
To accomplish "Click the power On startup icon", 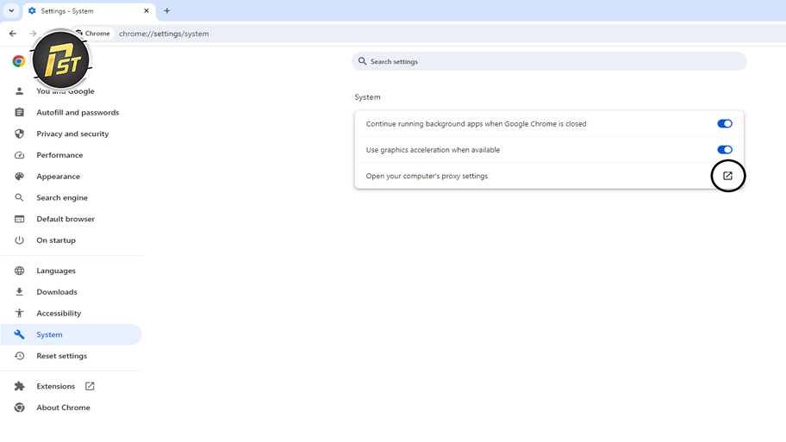I will click(x=19, y=240).
